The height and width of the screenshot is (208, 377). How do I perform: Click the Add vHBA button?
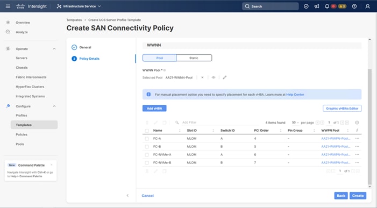pyautogui.click(x=154, y=109)
